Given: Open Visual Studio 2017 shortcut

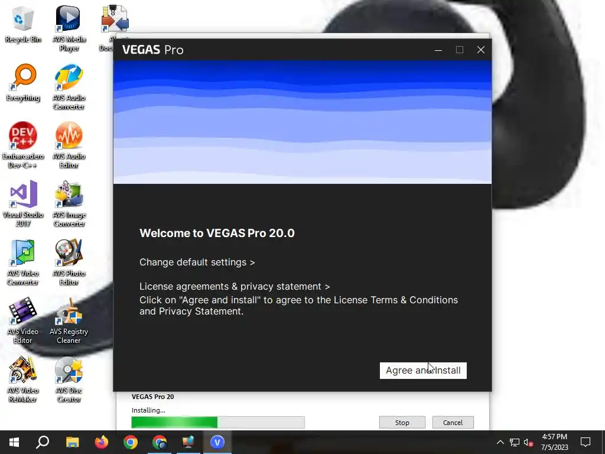Looking at the screenshot, I should click(23, 204).
